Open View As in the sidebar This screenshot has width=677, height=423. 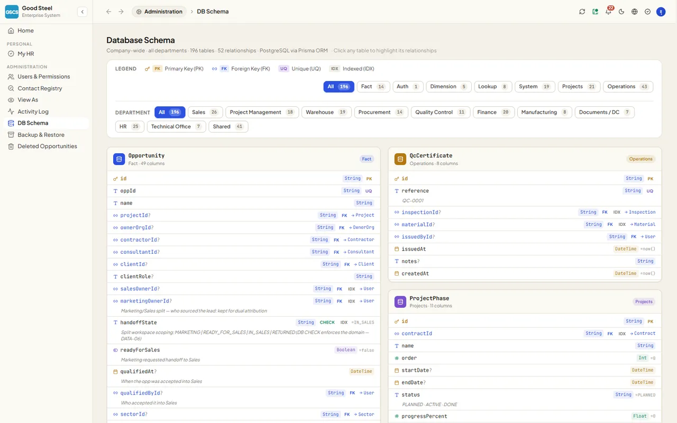tap(47, 100)
